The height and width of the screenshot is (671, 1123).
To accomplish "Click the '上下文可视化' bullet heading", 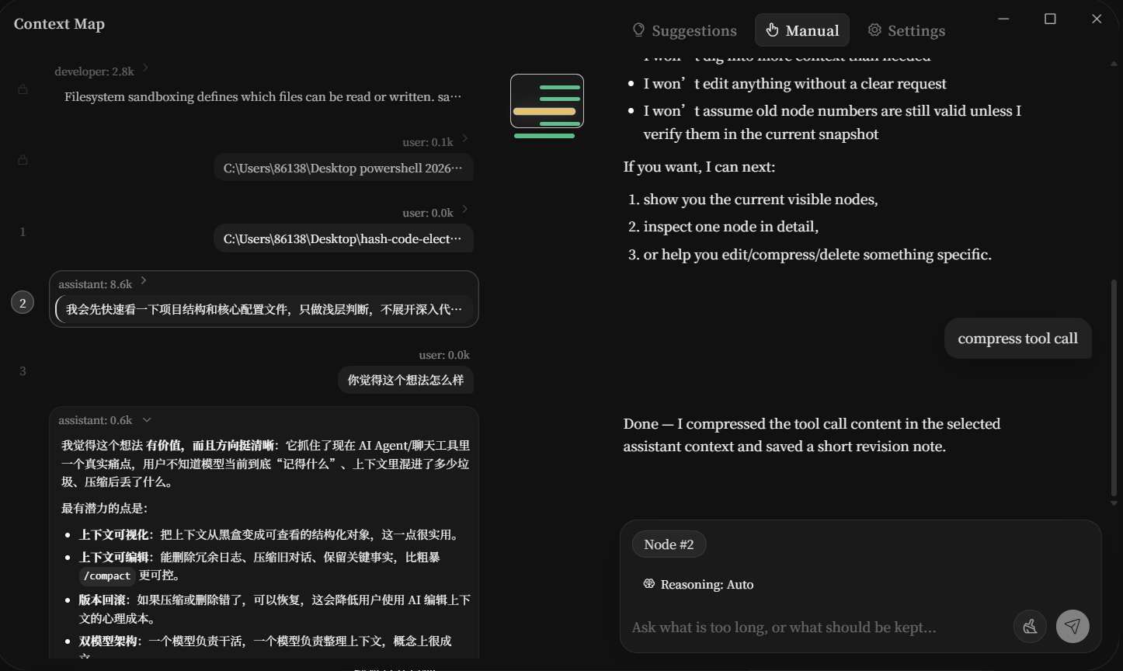I will [113, 535].
